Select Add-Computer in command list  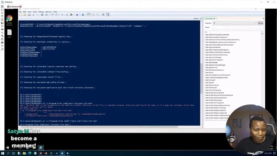tap(210, 80)
